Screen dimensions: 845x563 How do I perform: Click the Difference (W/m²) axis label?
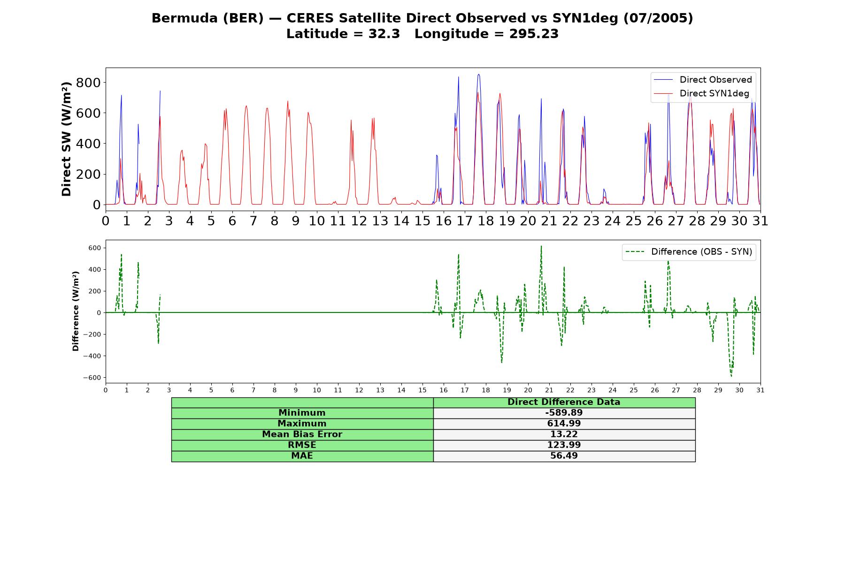[x=76, y=312]
